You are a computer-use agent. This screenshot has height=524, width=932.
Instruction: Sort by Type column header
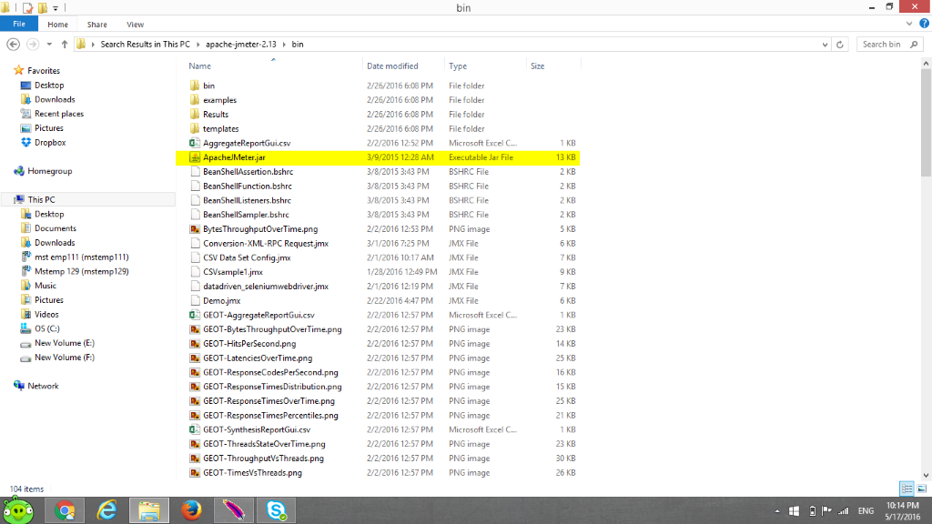click(458, 65)
